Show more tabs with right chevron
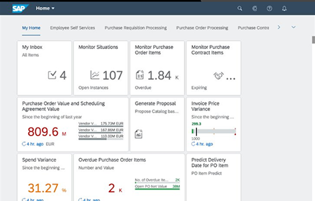Viewport: 315px width, 201px height. tap(279, 27)
